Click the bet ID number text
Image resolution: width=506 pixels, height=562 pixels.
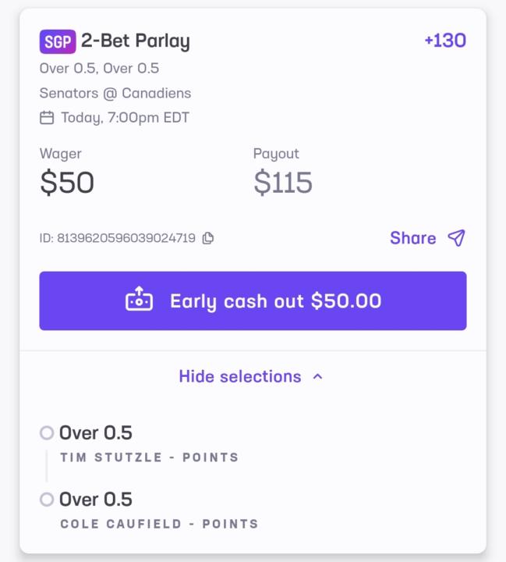click(x=126, y=238)
